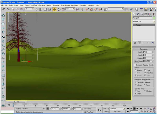Open the Graph Editors menu
The image size is (157, 114).
65,5
